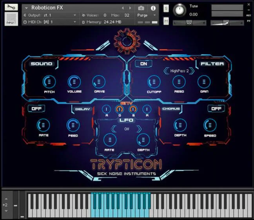The width and height of the screenshot is (254, 220).
Task: Solo the instrument with S button
Action: click(x=166, y=8)
